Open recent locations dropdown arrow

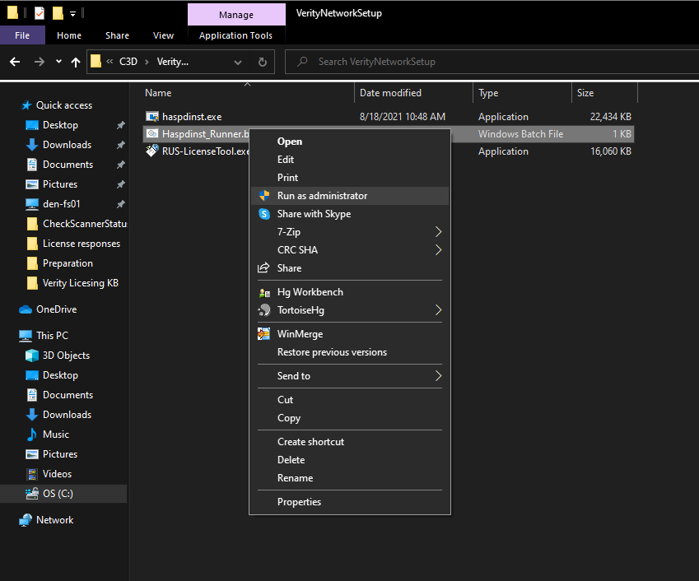58,62
